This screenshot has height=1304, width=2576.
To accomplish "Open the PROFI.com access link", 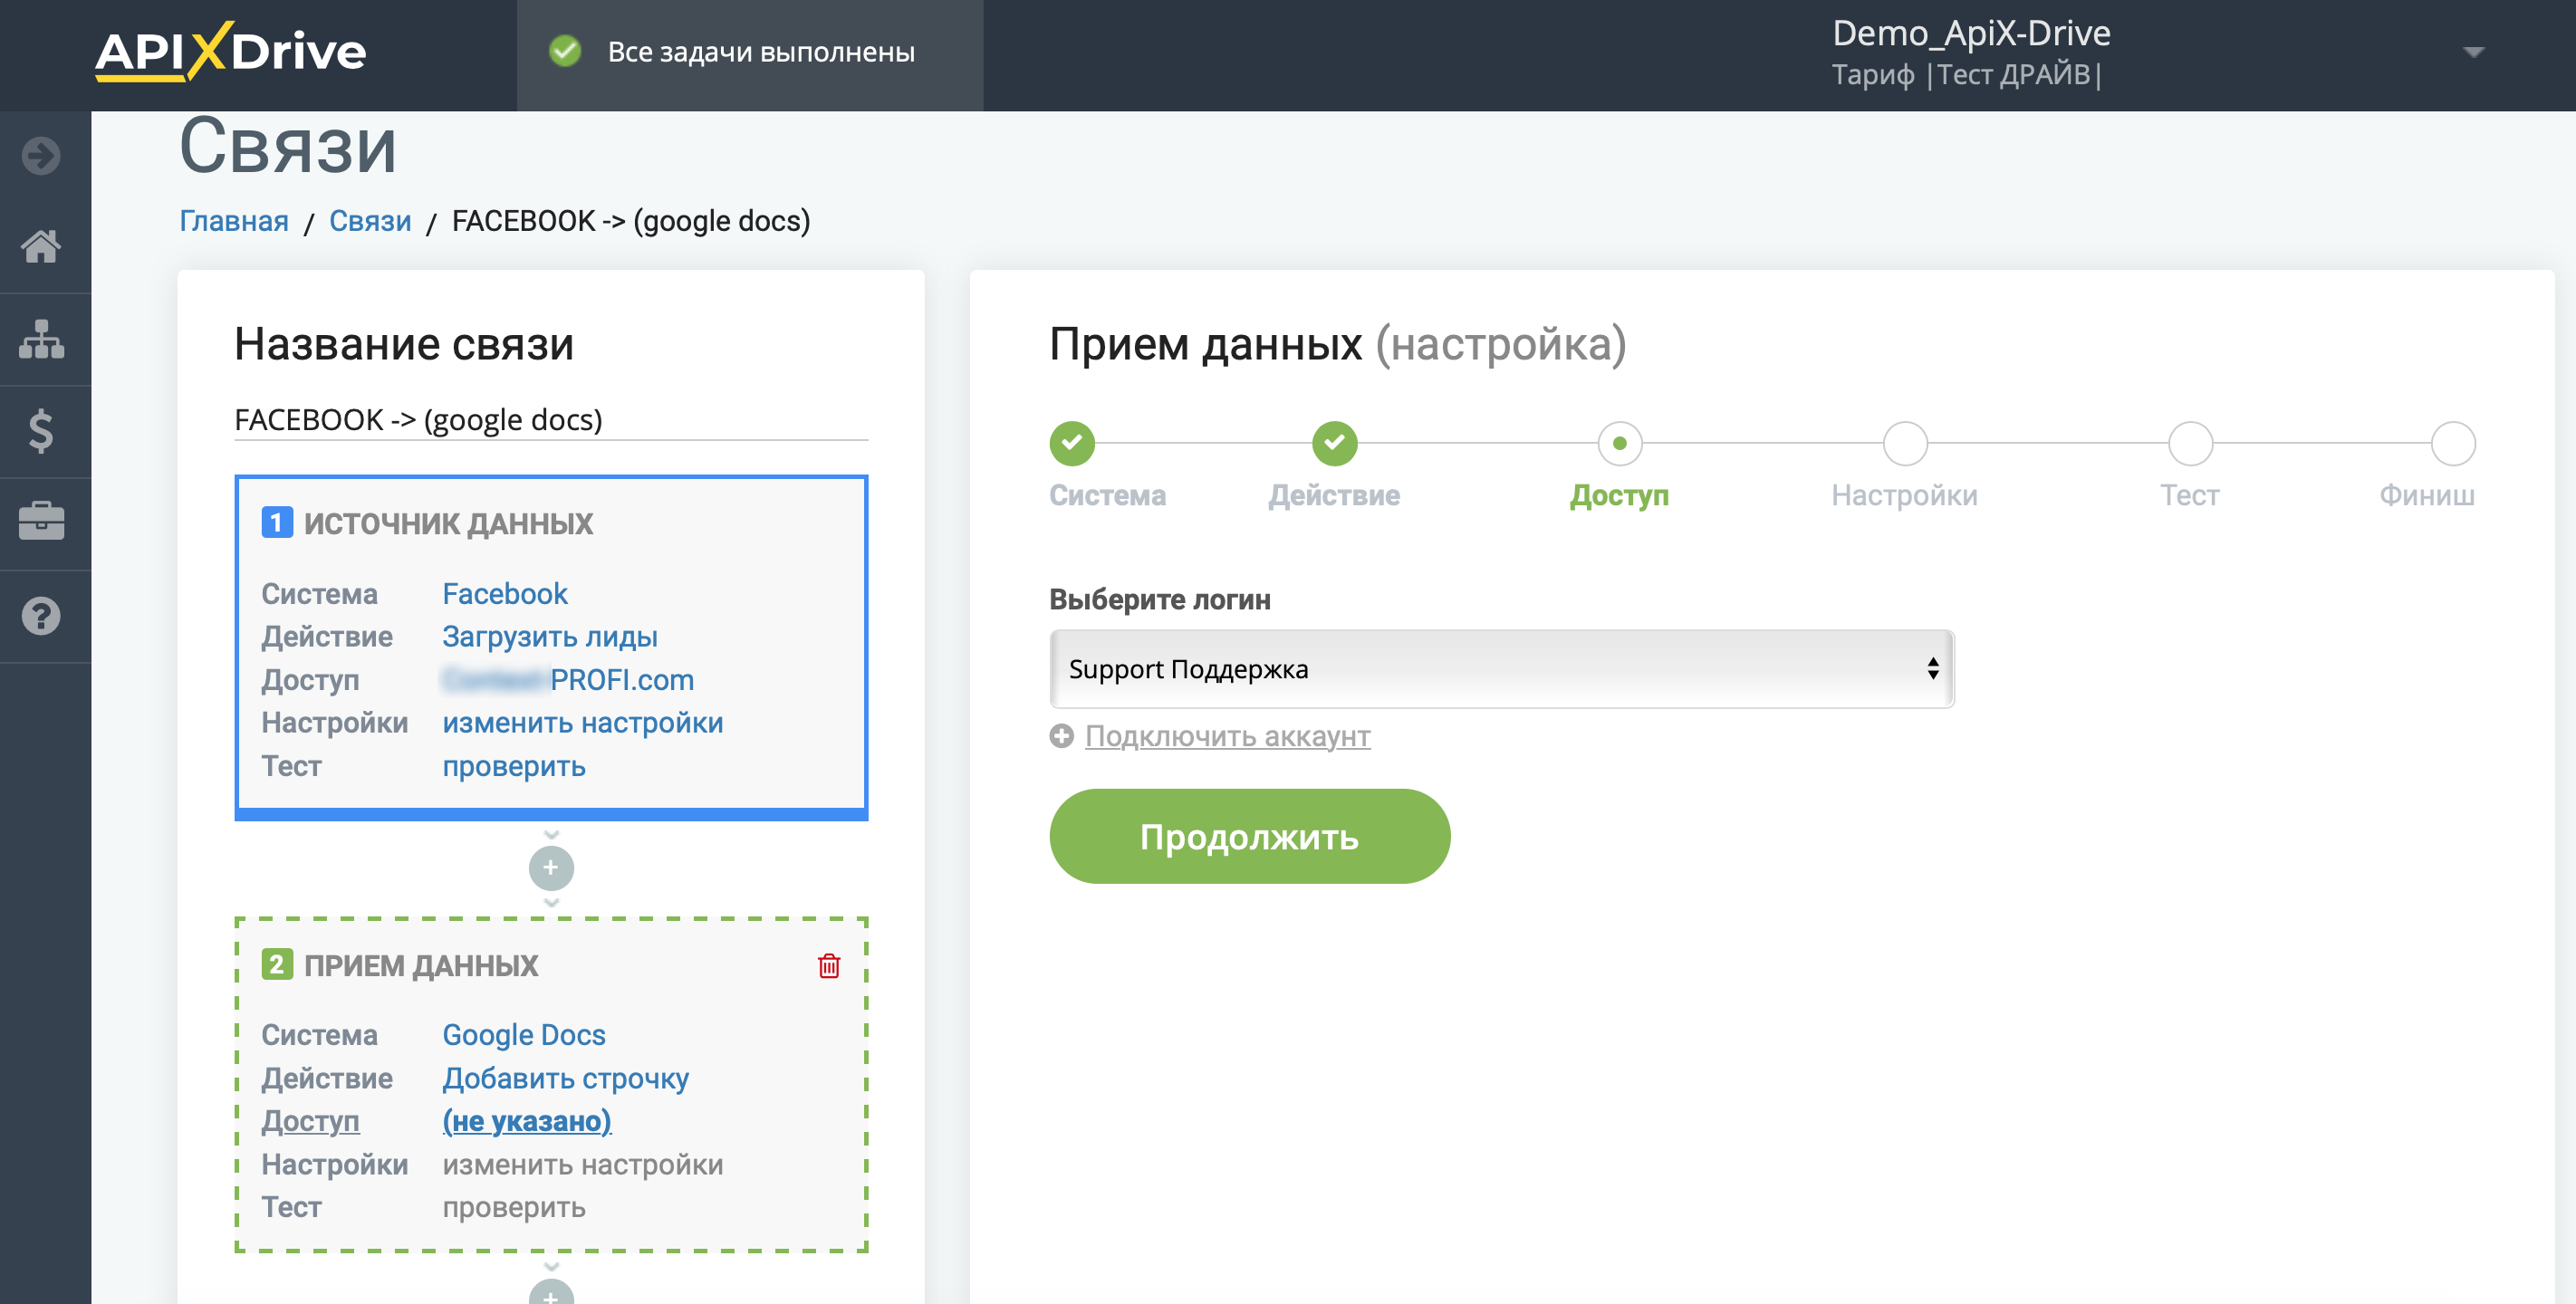I will [x=568, y=680].
